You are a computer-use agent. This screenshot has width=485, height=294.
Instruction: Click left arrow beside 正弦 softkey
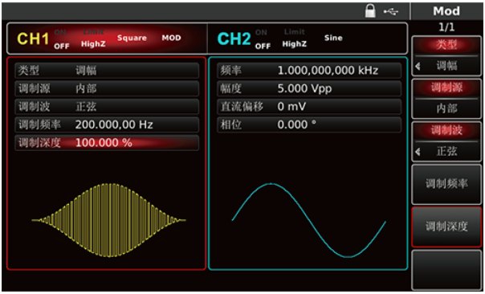tap(418, 152)
